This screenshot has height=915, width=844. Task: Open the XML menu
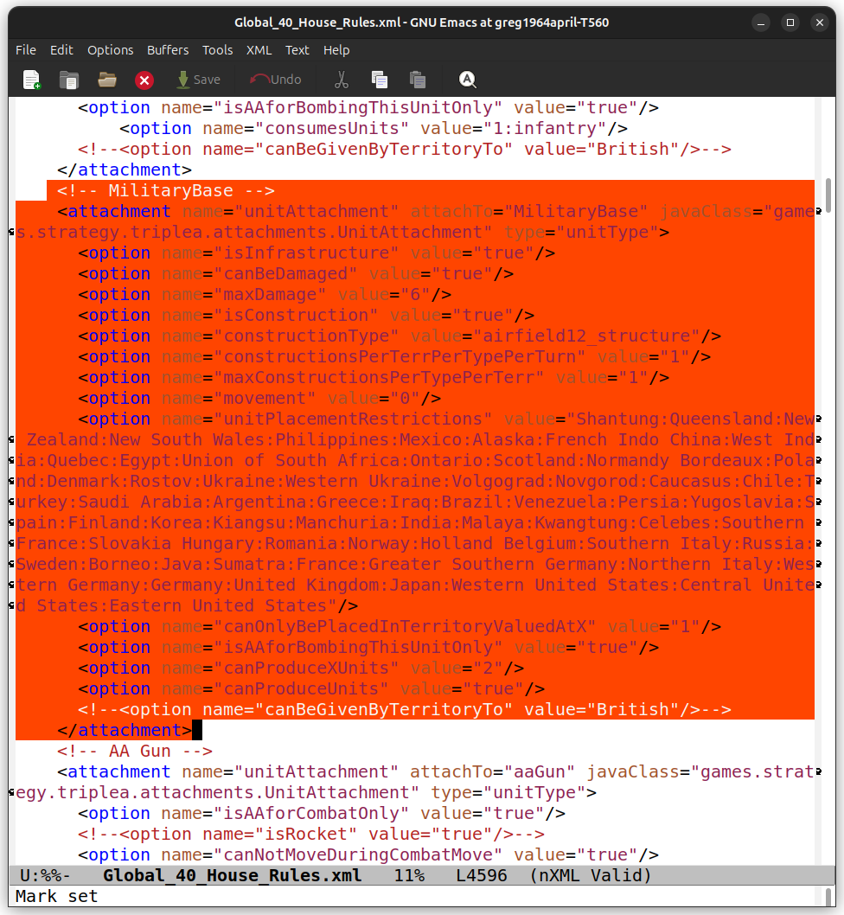(x=259, y=50)
